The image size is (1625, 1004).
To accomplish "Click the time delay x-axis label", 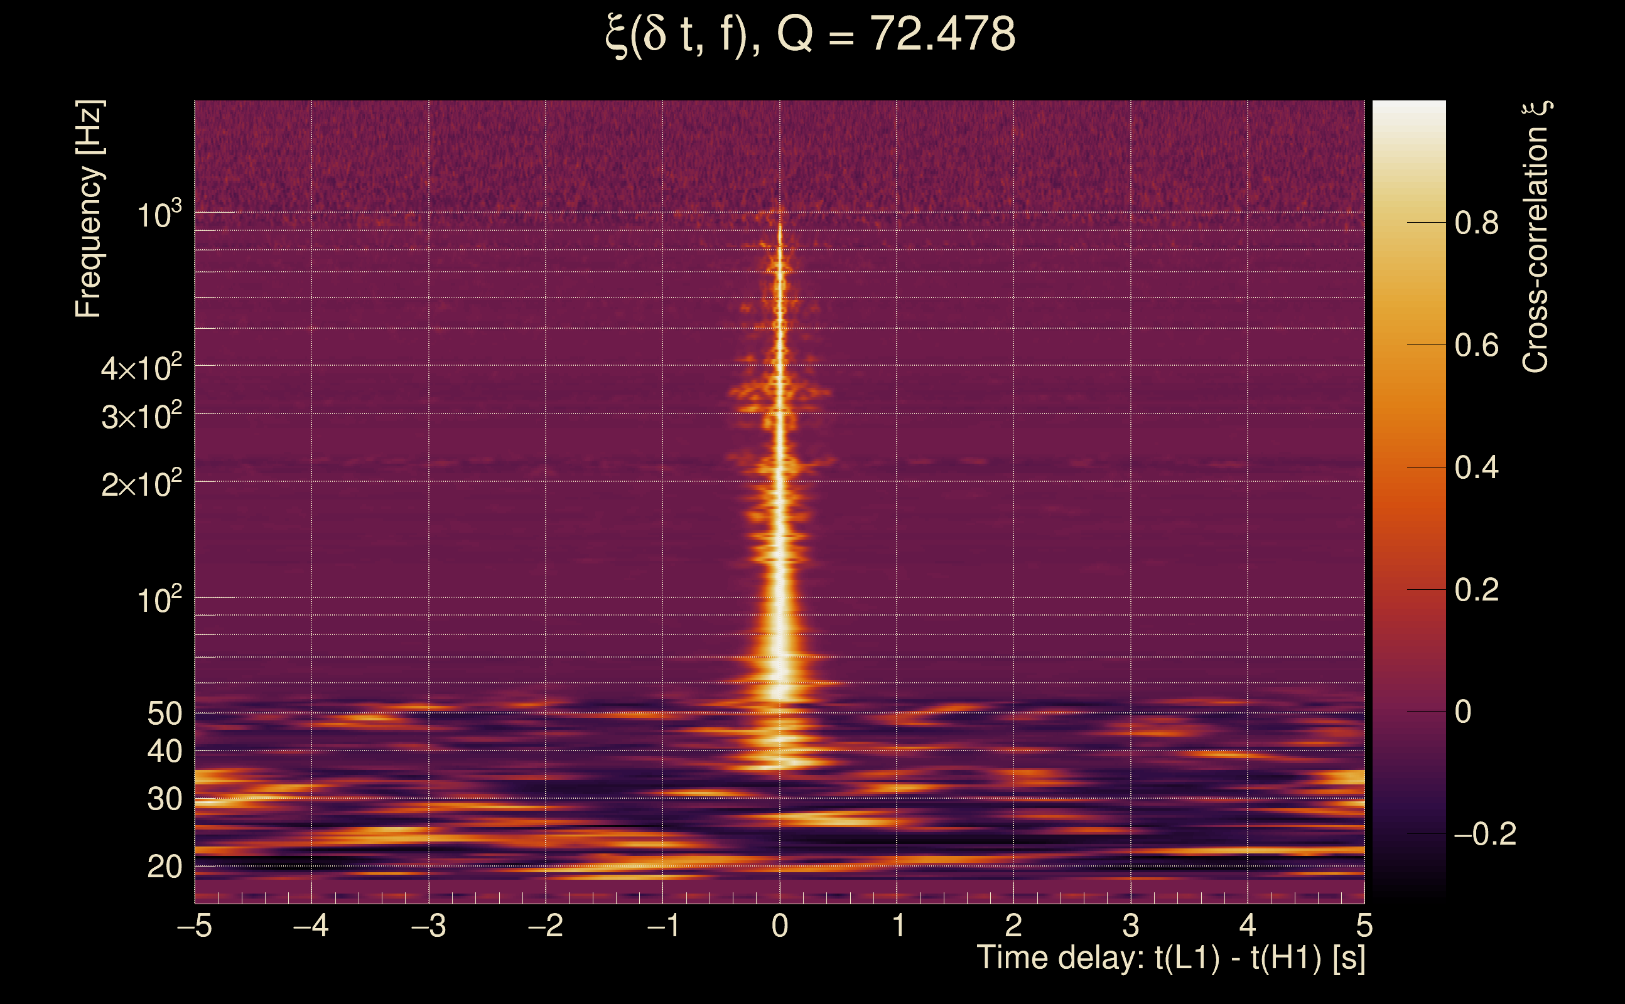I will (x=1170, y=958).
